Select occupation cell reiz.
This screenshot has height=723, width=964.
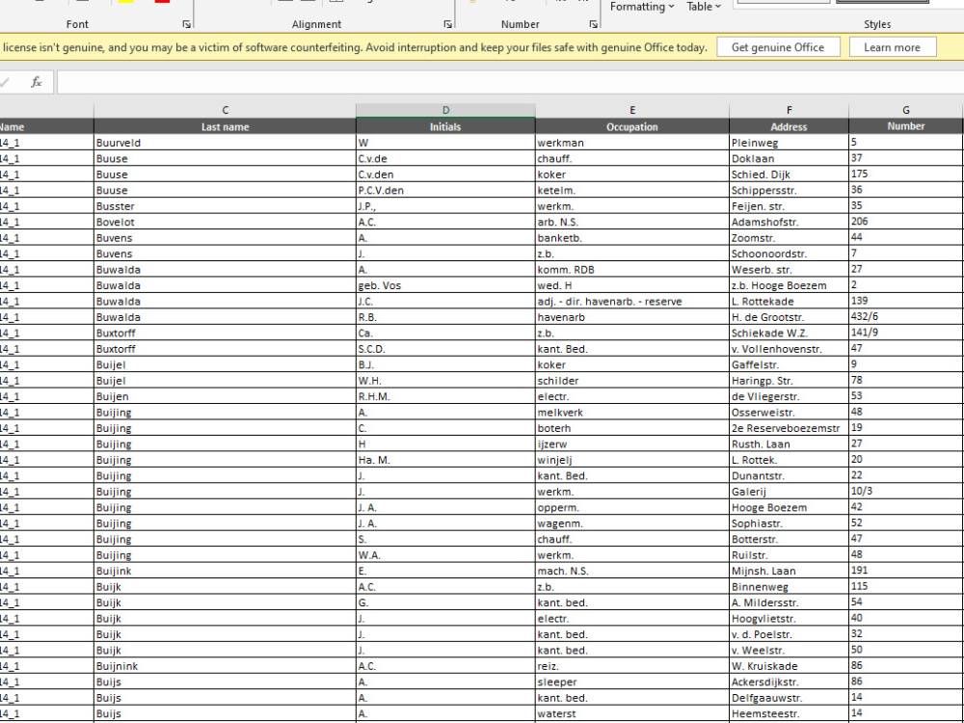pyautogui.click(x=632, y=666)
